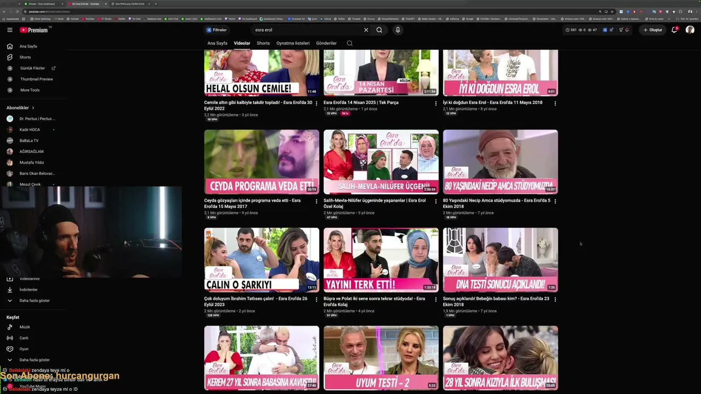Play the SALİH-MEVLA-NİLÜFER ÜÇGENİ thumbnail
This screenshot has width=701, height=394.
[381, 162]
